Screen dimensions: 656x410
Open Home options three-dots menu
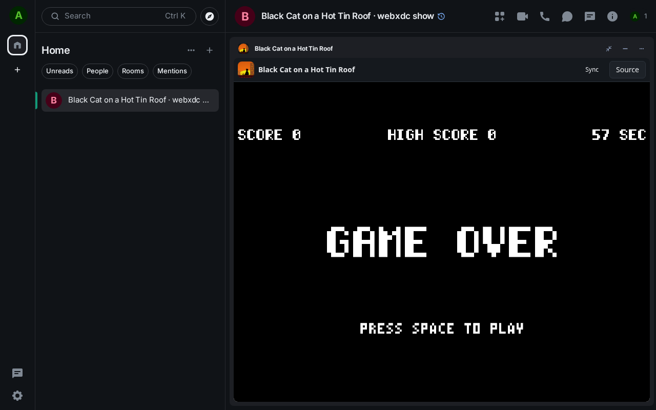(x=191, y=50)
